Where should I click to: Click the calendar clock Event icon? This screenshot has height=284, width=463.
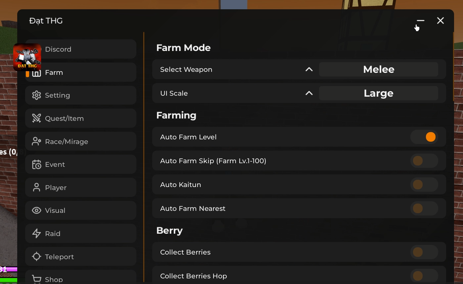tap(36, 165)
